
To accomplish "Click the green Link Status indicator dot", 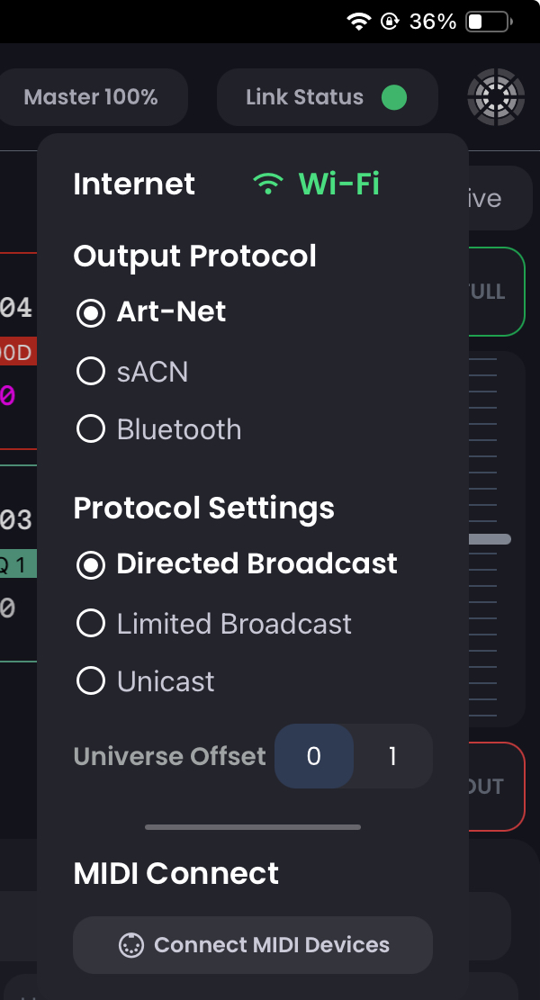I will tap(393, 97).
